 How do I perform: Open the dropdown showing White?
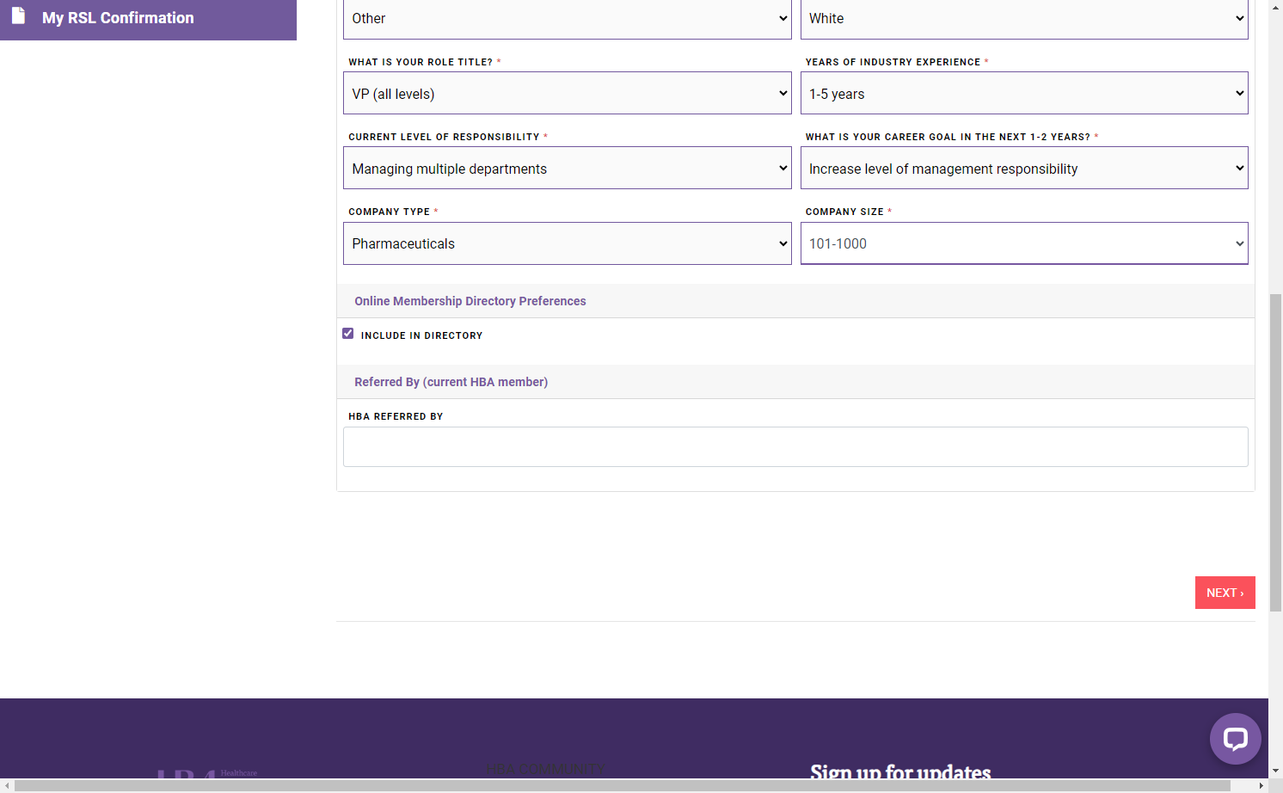pos(1024,19)
